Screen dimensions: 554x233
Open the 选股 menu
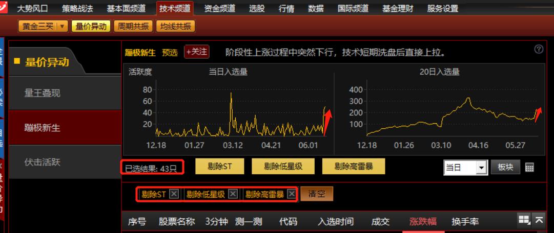pyautogui.click(x=257, y=9)
